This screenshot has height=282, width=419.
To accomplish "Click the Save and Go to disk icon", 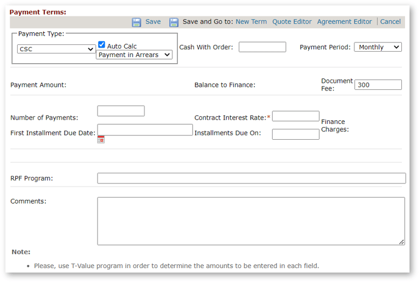I will pyautogui.click(x=174, y=22).
